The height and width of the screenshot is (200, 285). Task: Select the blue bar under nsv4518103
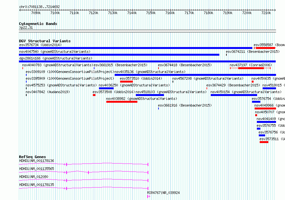point(150,95)
